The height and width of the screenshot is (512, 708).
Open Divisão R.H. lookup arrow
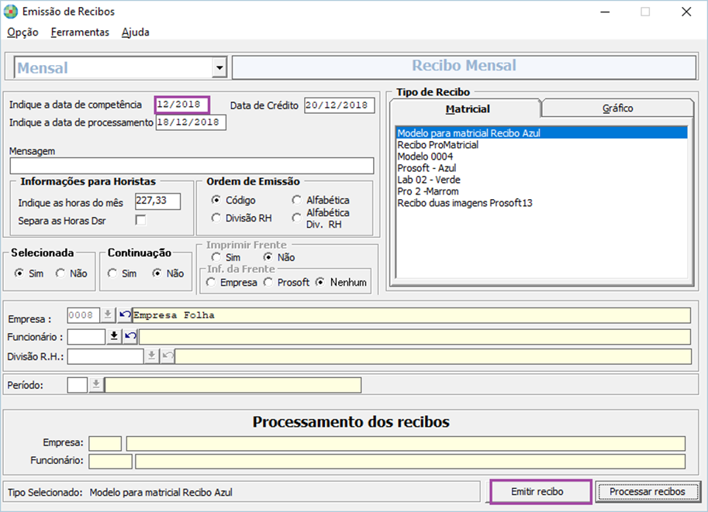151,356
